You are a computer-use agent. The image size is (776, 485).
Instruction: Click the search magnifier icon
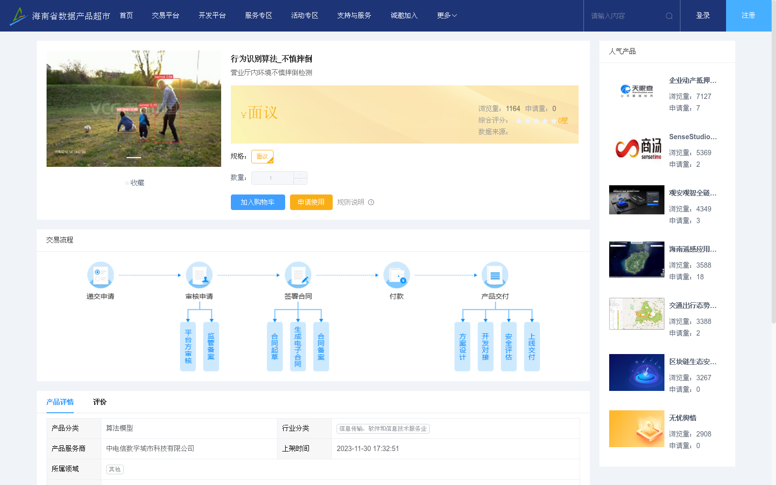(x=669, y=16)
